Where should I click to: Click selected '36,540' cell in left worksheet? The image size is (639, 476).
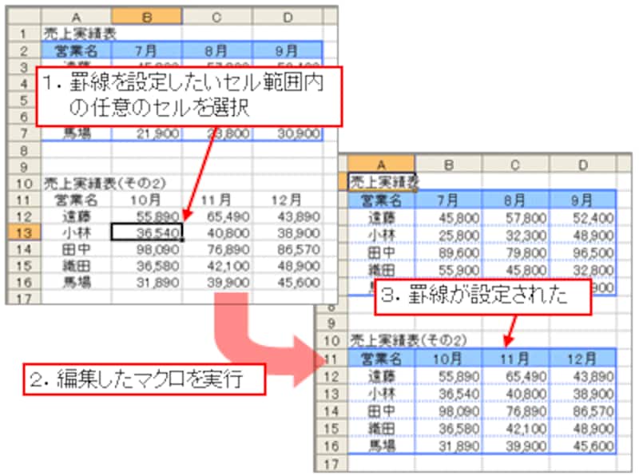pyautogui.click(x=147, y=232)
